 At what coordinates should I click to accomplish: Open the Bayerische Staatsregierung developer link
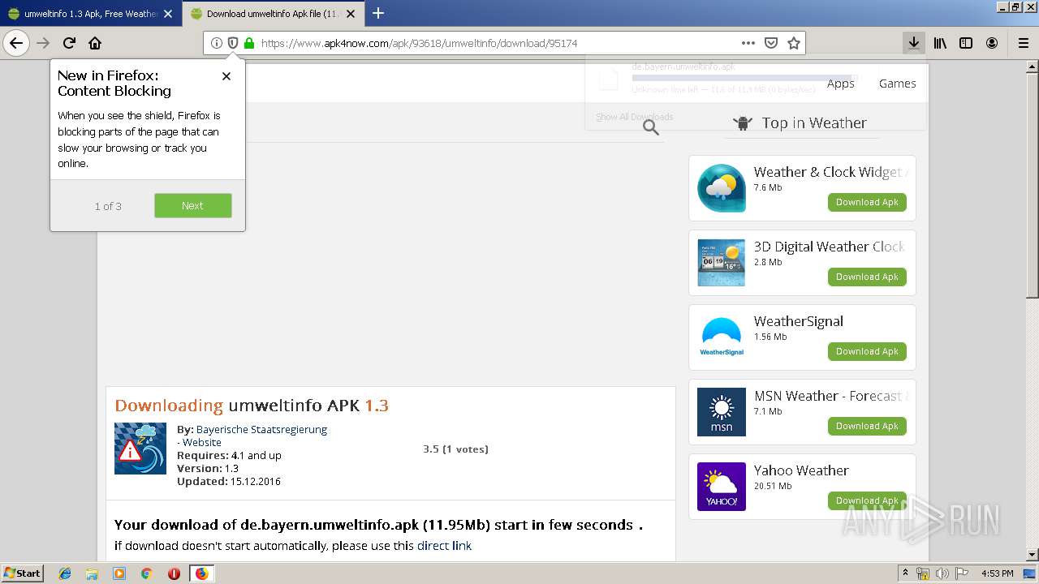tap(261, 430)
